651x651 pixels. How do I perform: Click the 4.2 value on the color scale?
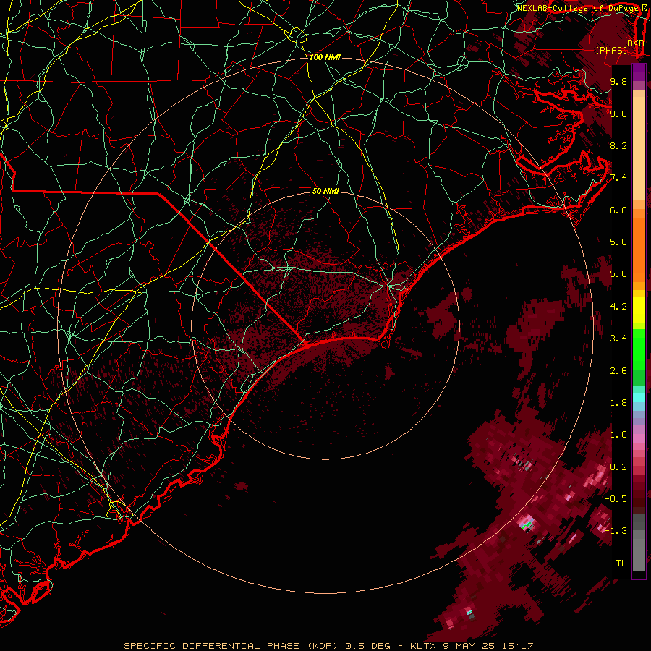(x=618, y=307)
